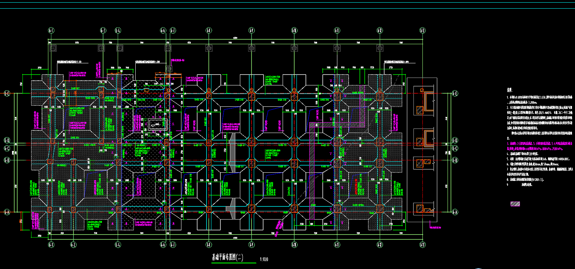Click axis bubble 6-13 along the bottom

(422, 245)
